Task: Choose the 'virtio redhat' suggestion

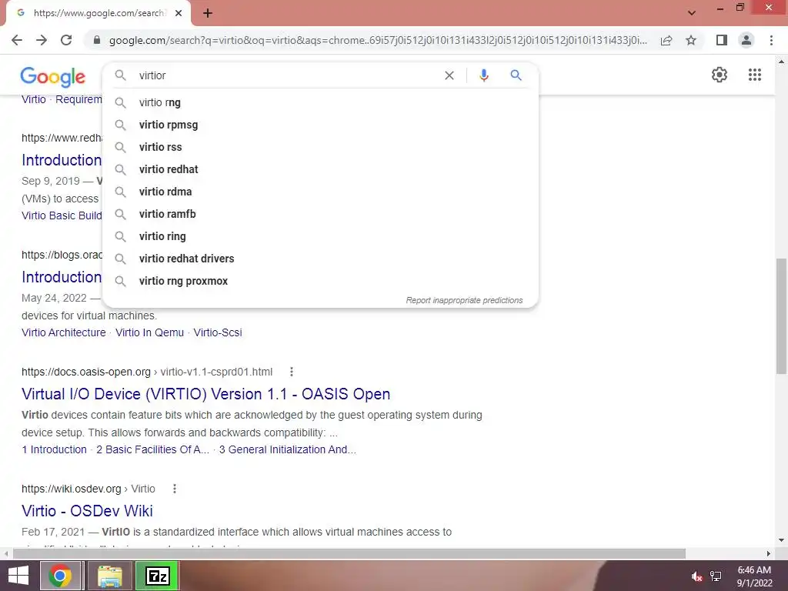Action: click(x=320, y=169)
